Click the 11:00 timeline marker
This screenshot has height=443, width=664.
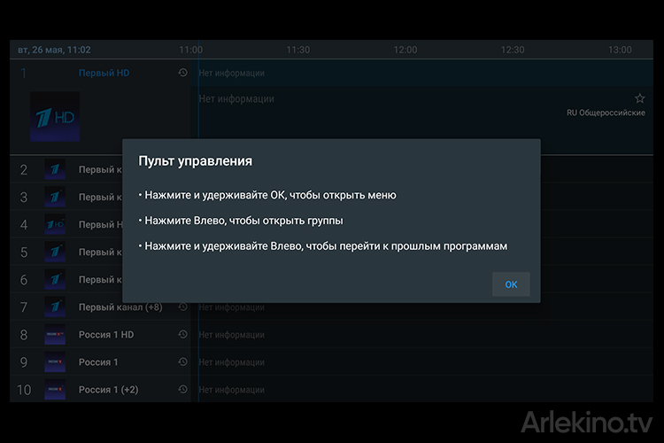tap(190, 50)
